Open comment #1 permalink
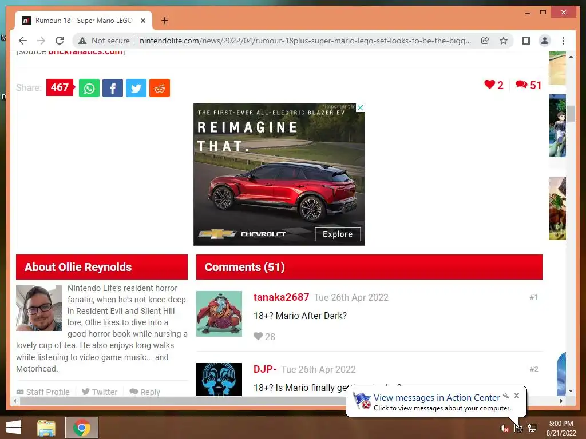 click(534, 297)
